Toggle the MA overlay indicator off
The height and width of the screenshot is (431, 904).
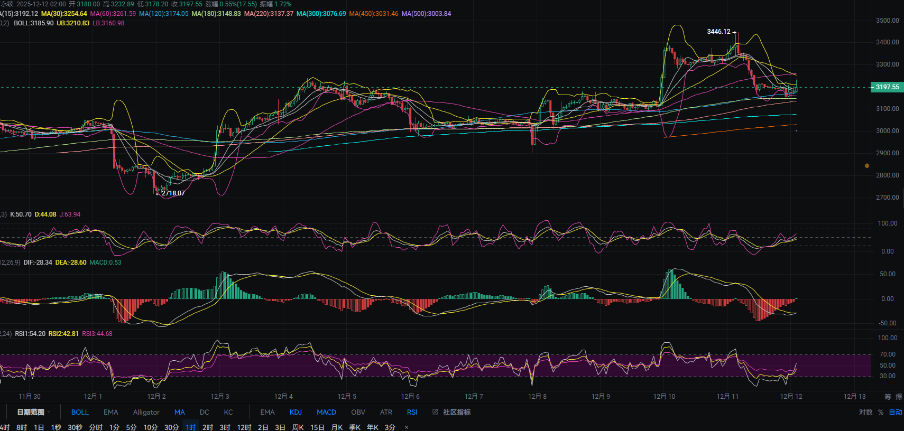coord(180,412)
